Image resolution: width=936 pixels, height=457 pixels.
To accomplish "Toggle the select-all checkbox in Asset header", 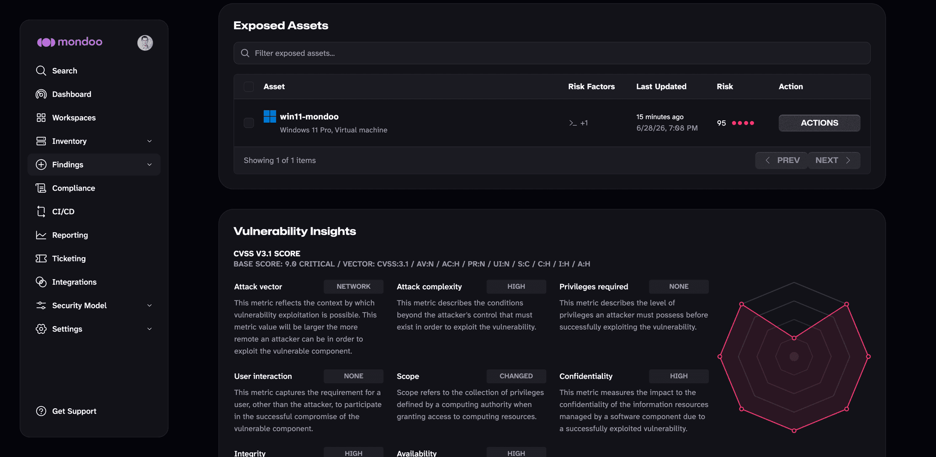I will (249, 87).
